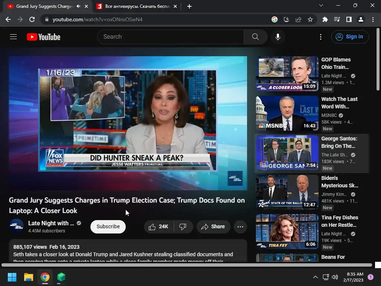Image resolution: width=381 pixels, height=286 pixels.
Task: Open notification badge in tray
Action: coord(371,277)
